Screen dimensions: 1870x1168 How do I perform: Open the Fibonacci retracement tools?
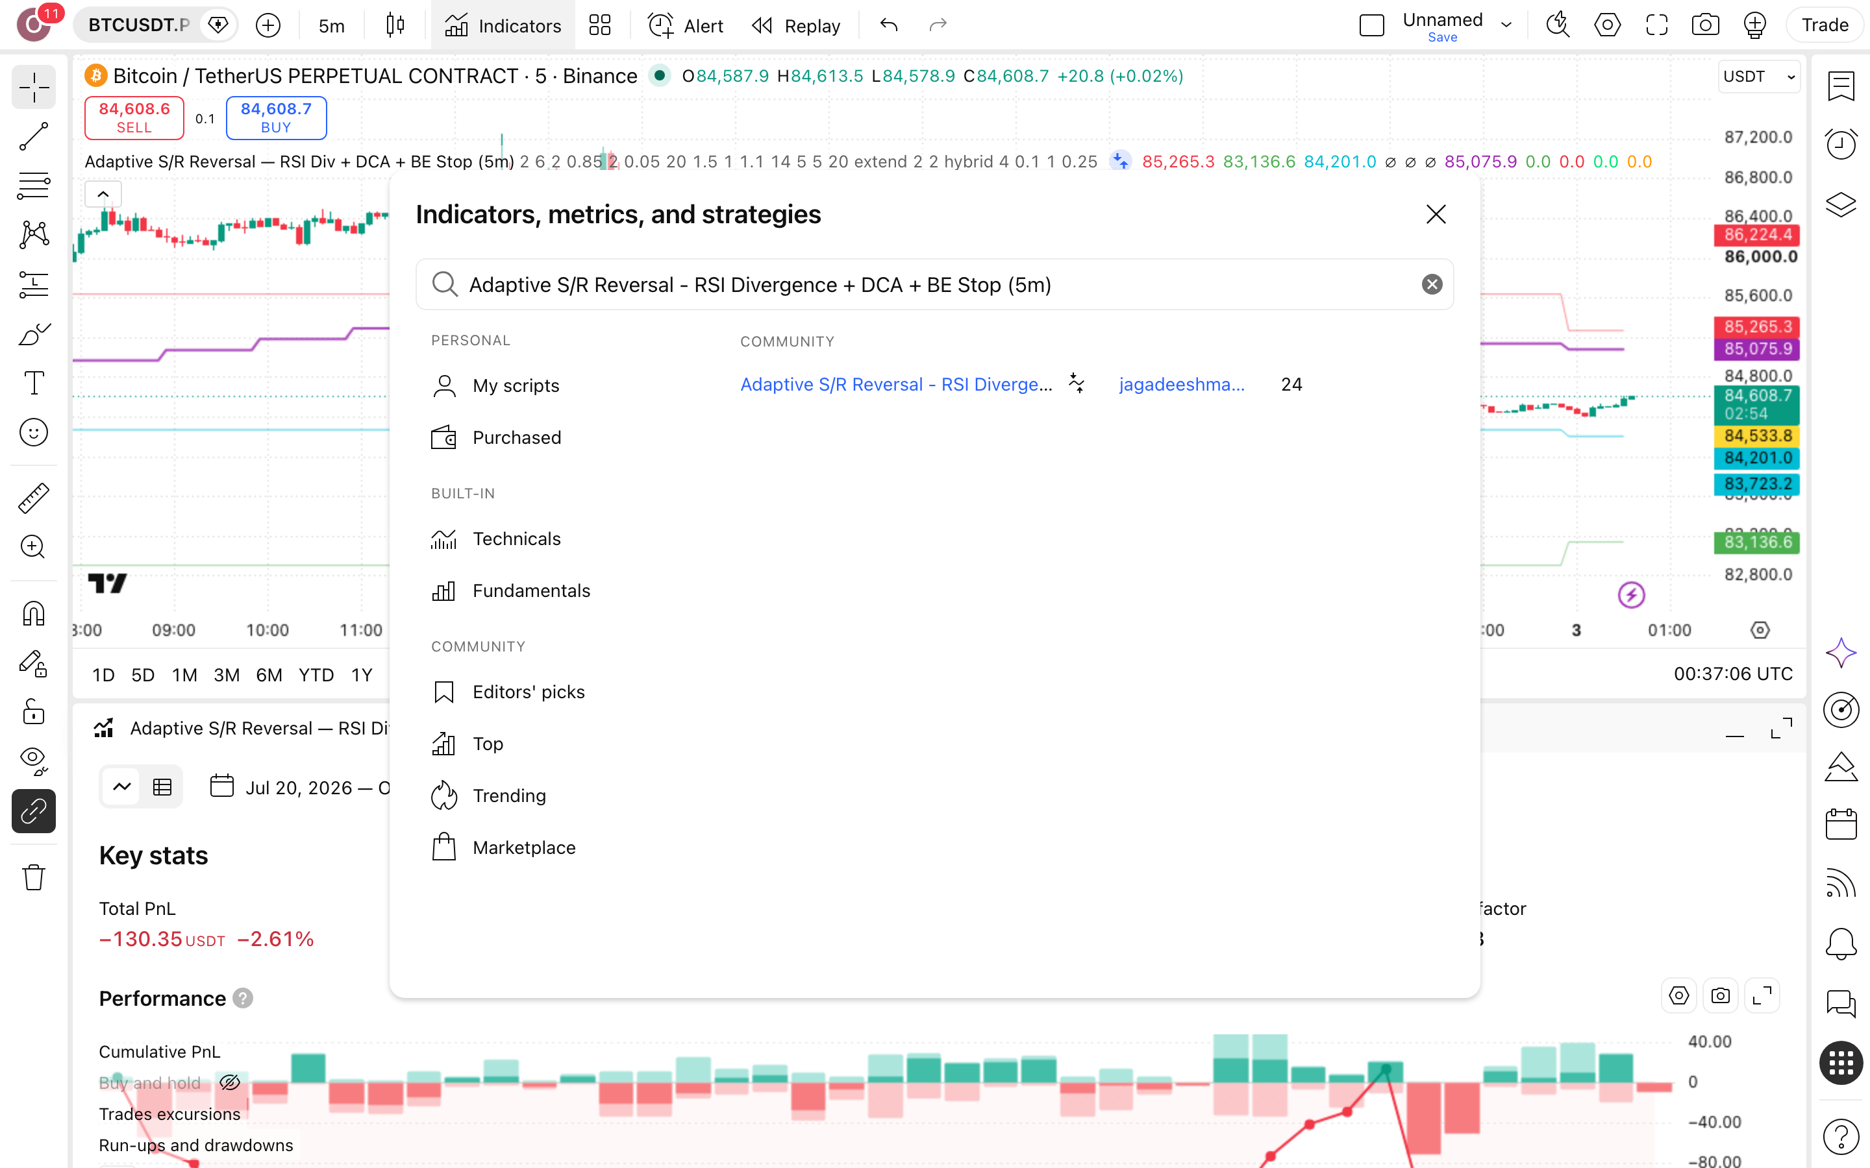pyautogui.click(x=33, y=186)
